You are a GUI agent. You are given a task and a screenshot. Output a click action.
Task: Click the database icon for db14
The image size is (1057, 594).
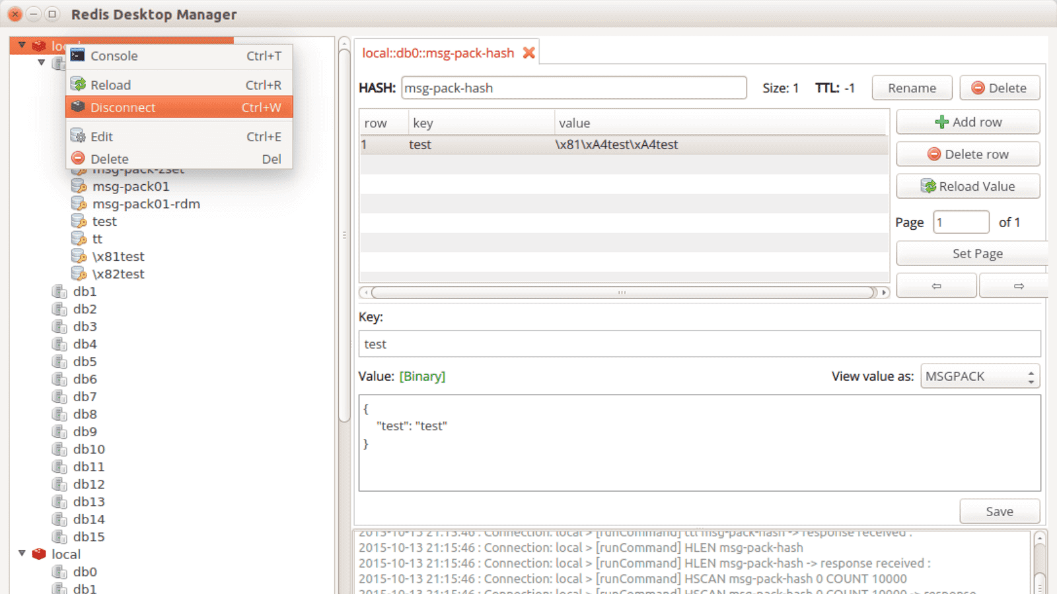[59, 519]
